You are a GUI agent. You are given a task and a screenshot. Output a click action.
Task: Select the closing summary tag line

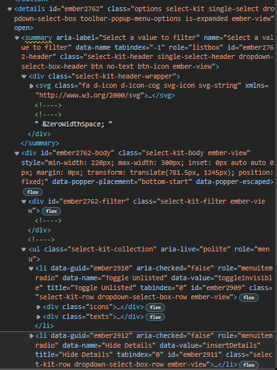tap(40, 143)
